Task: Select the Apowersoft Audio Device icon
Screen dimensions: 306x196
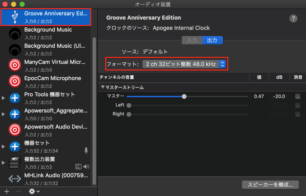Action: coord(15,130)
